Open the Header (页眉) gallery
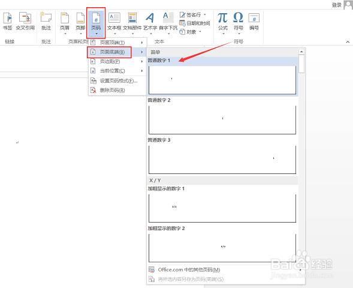 [x=65, y=18]
